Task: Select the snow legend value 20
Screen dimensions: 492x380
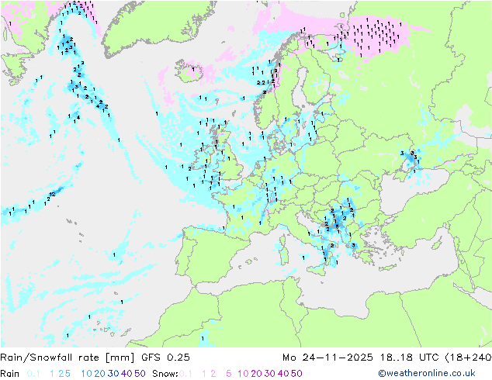Action: (x=256, y=374)
